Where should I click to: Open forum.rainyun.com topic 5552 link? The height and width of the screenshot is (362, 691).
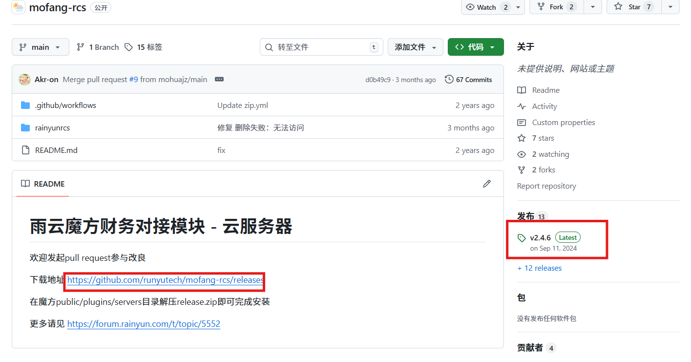pos(144,323)
